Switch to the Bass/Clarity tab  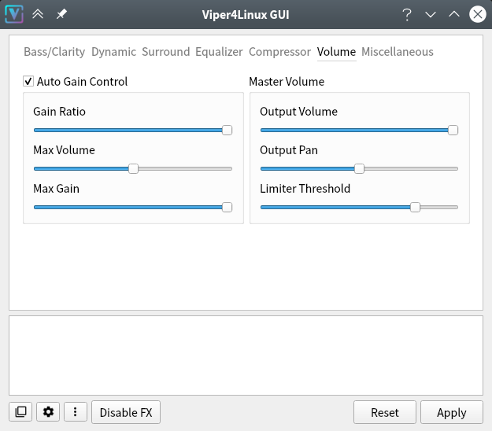[x=54, y=52]
